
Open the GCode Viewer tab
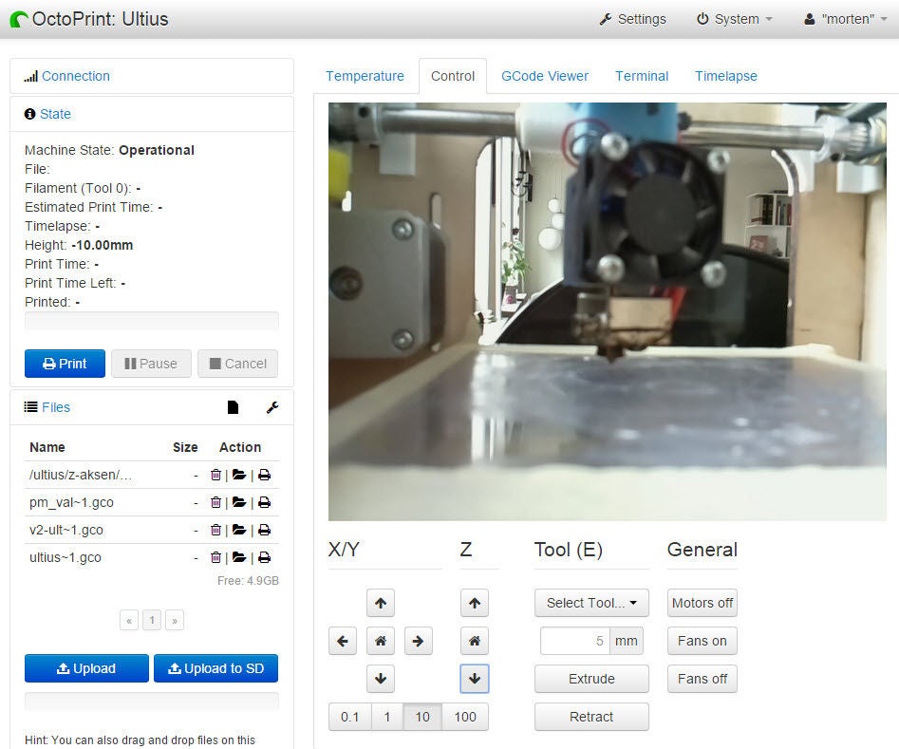coord(544,76)
